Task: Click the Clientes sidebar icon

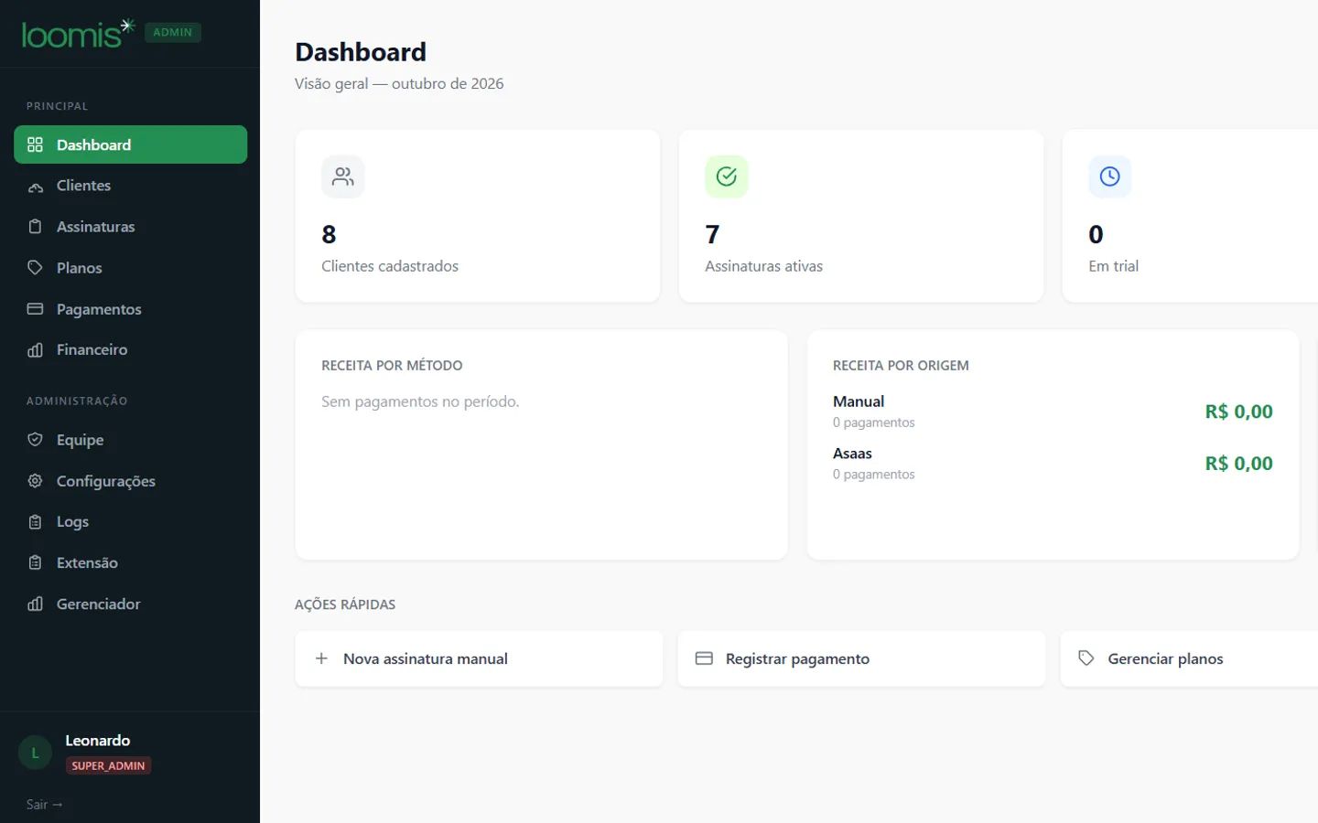Action: pos(35,186)
